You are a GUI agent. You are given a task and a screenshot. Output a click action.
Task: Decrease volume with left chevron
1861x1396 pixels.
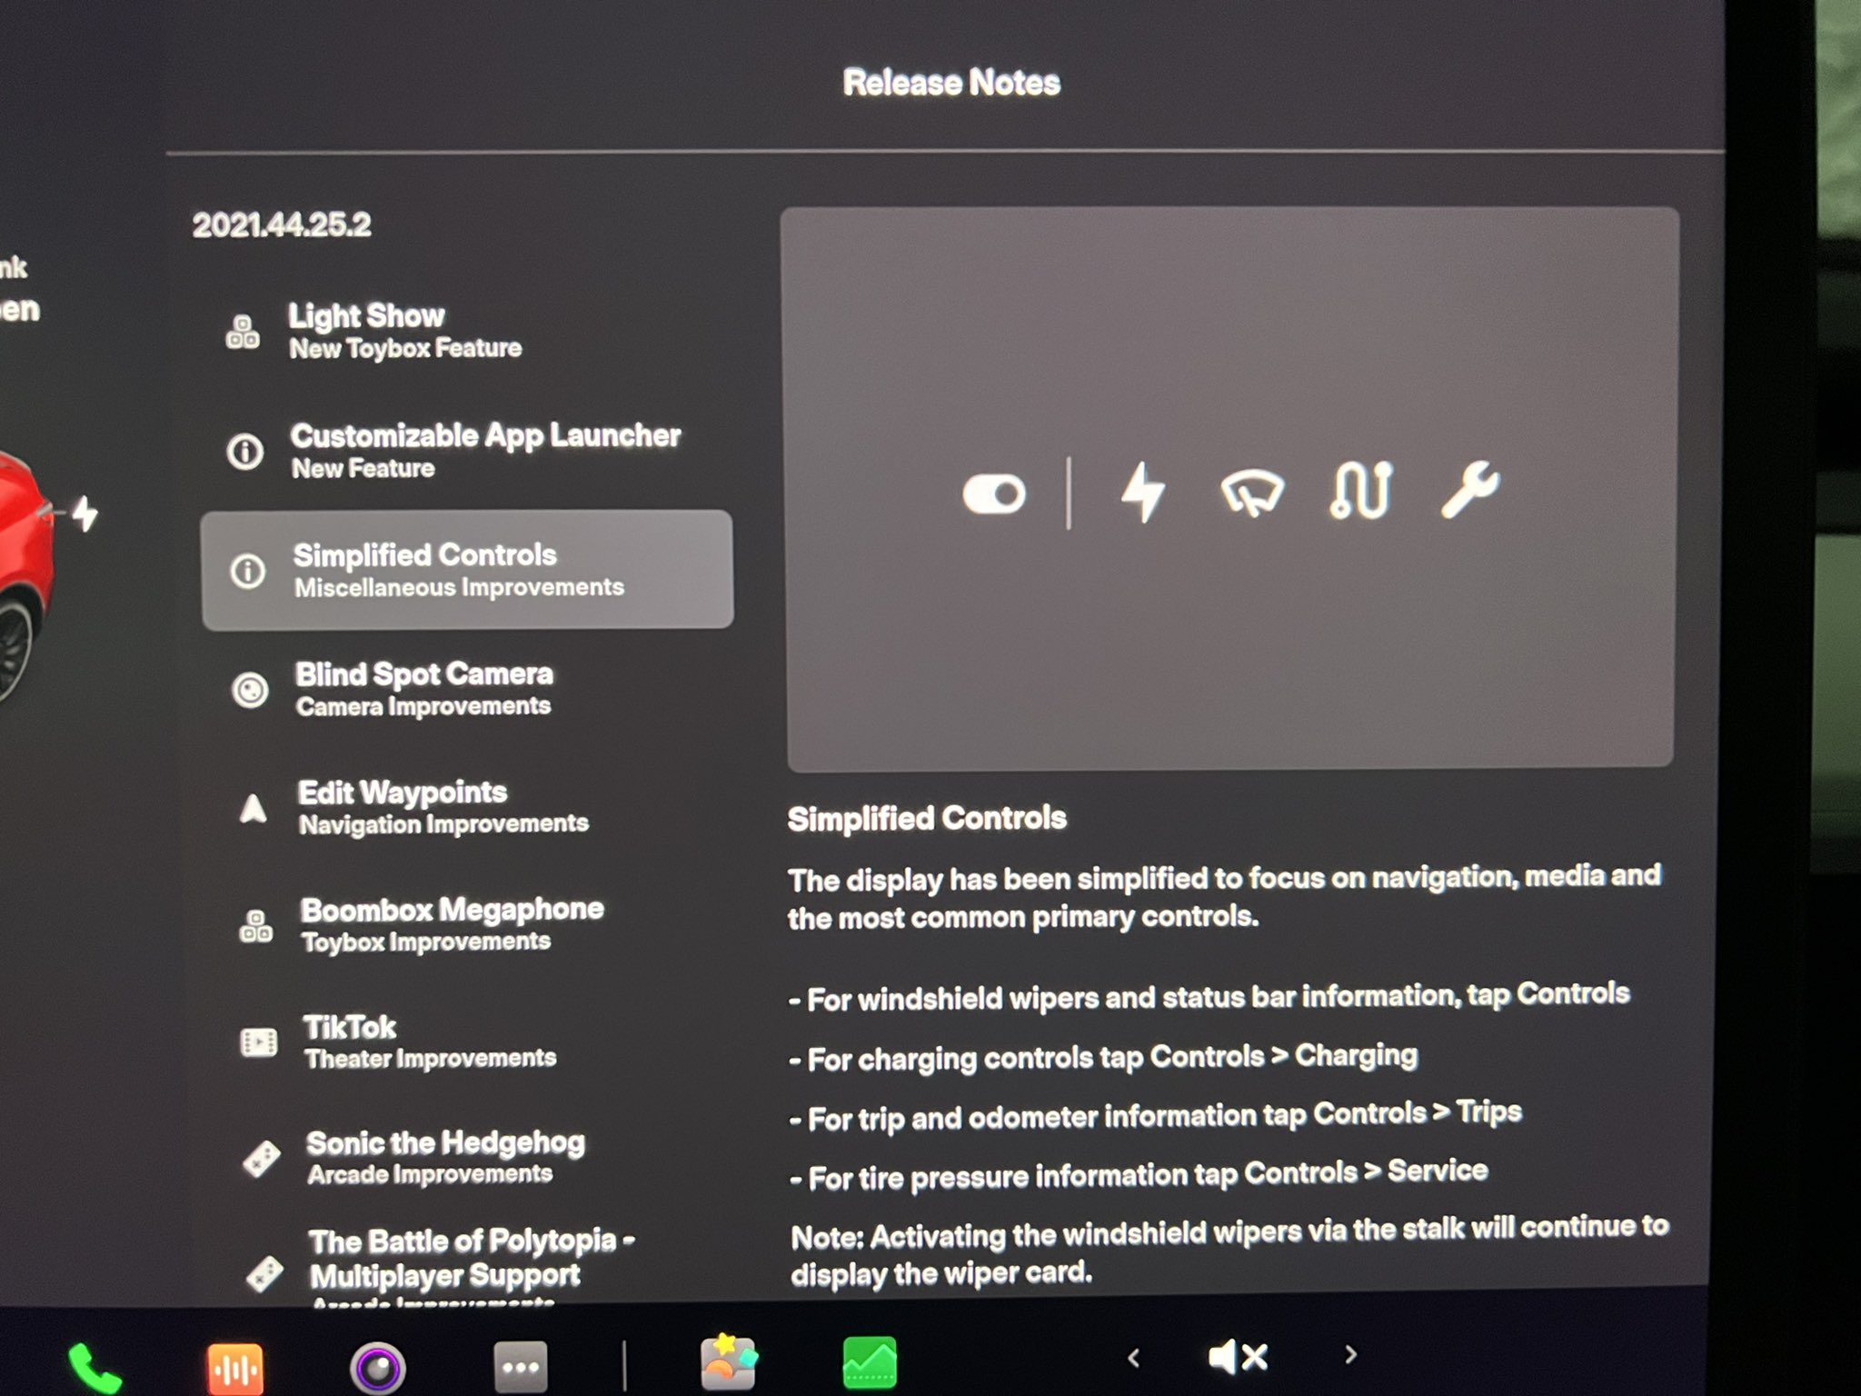click(x=1133, y=1358)
